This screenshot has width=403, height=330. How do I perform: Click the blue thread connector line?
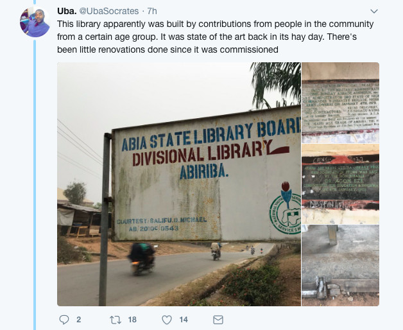pos(35,185)
